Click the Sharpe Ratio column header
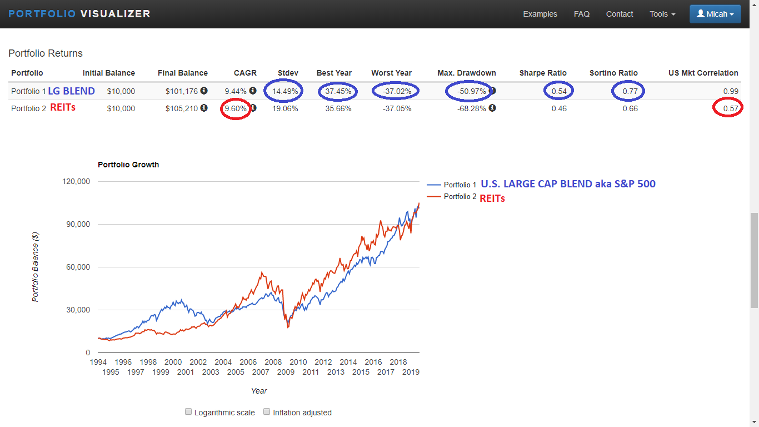This screenshot has width=759, height=427. pyautogui.click(x=543, y=73)
